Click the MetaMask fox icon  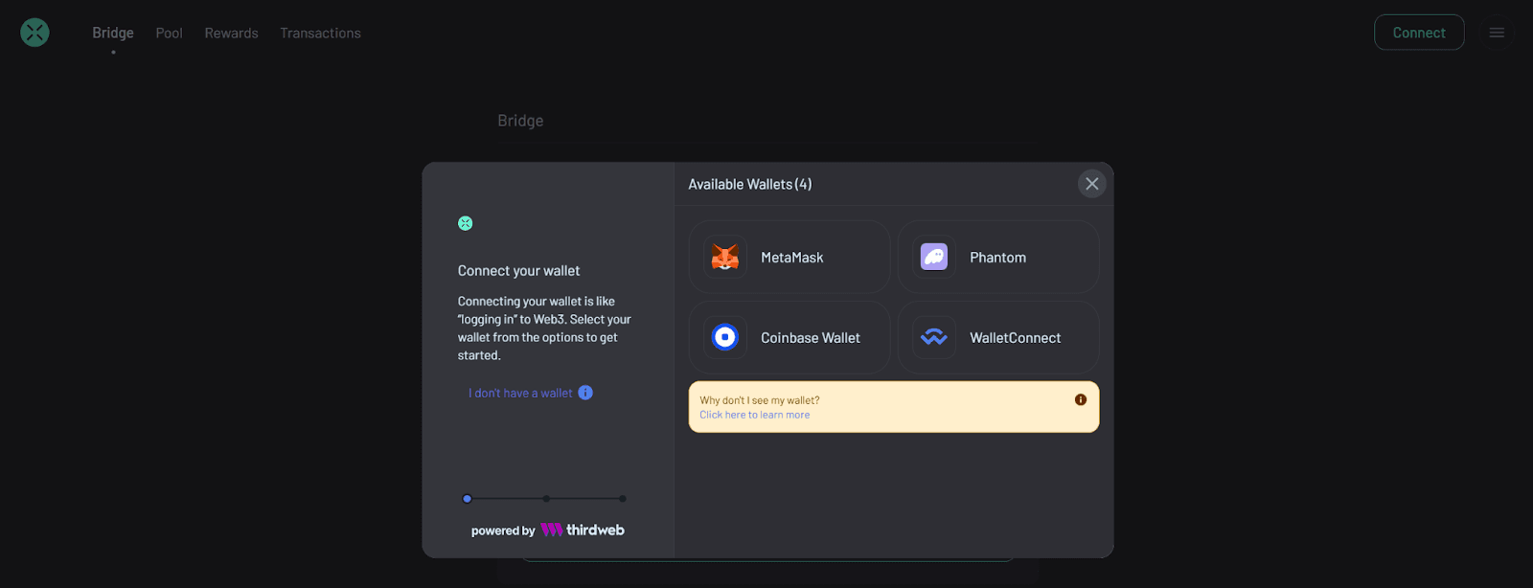pos(725,257)
